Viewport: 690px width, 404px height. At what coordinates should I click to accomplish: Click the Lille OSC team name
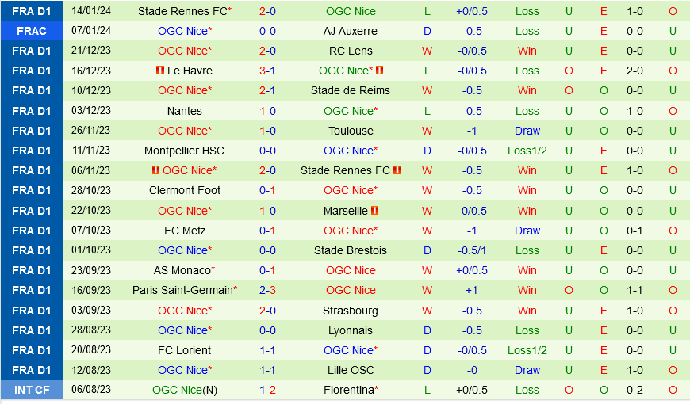(x=351, y=370)
